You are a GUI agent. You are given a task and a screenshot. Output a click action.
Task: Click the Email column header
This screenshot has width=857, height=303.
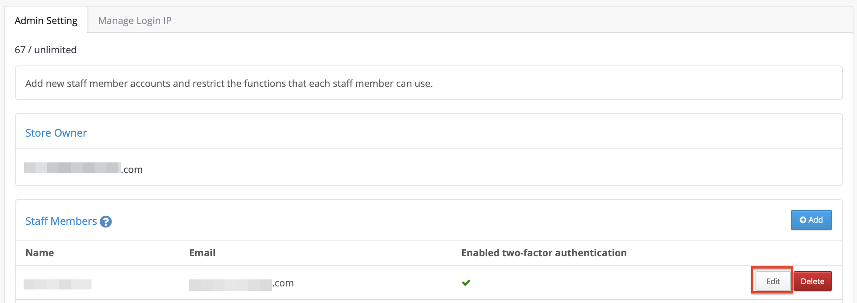[x=202, y=253]
